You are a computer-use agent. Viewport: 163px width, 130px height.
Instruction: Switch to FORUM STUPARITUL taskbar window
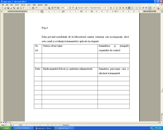23,128
